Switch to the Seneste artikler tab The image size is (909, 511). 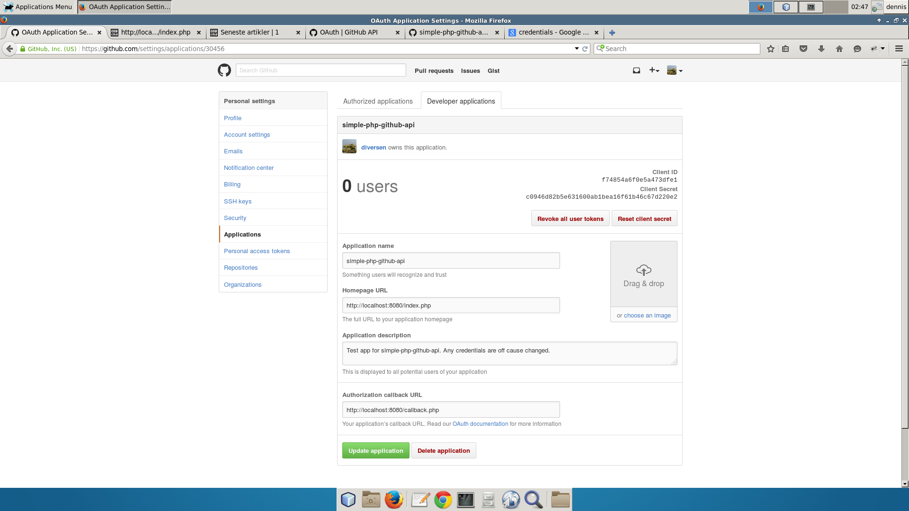[x=255, y=33]
